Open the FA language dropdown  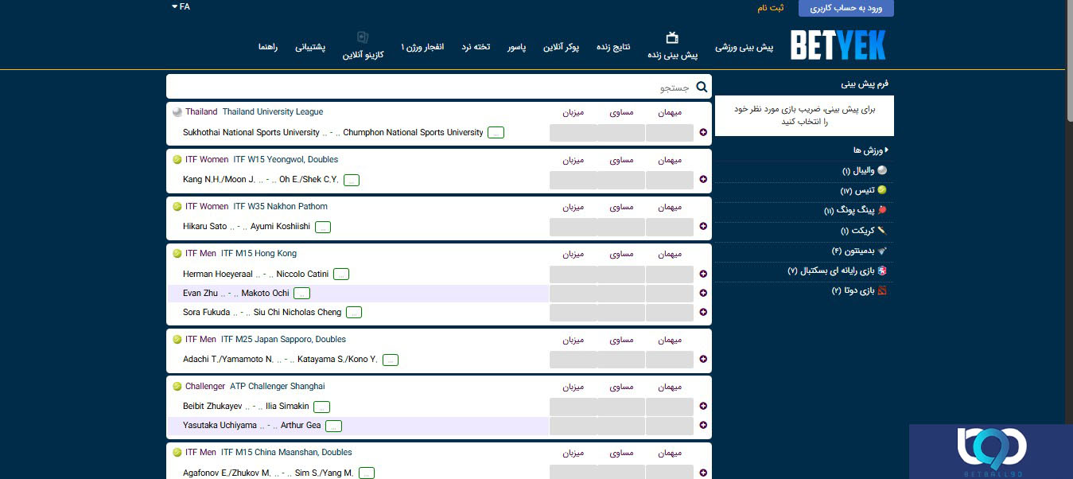[x=181, y=7]
